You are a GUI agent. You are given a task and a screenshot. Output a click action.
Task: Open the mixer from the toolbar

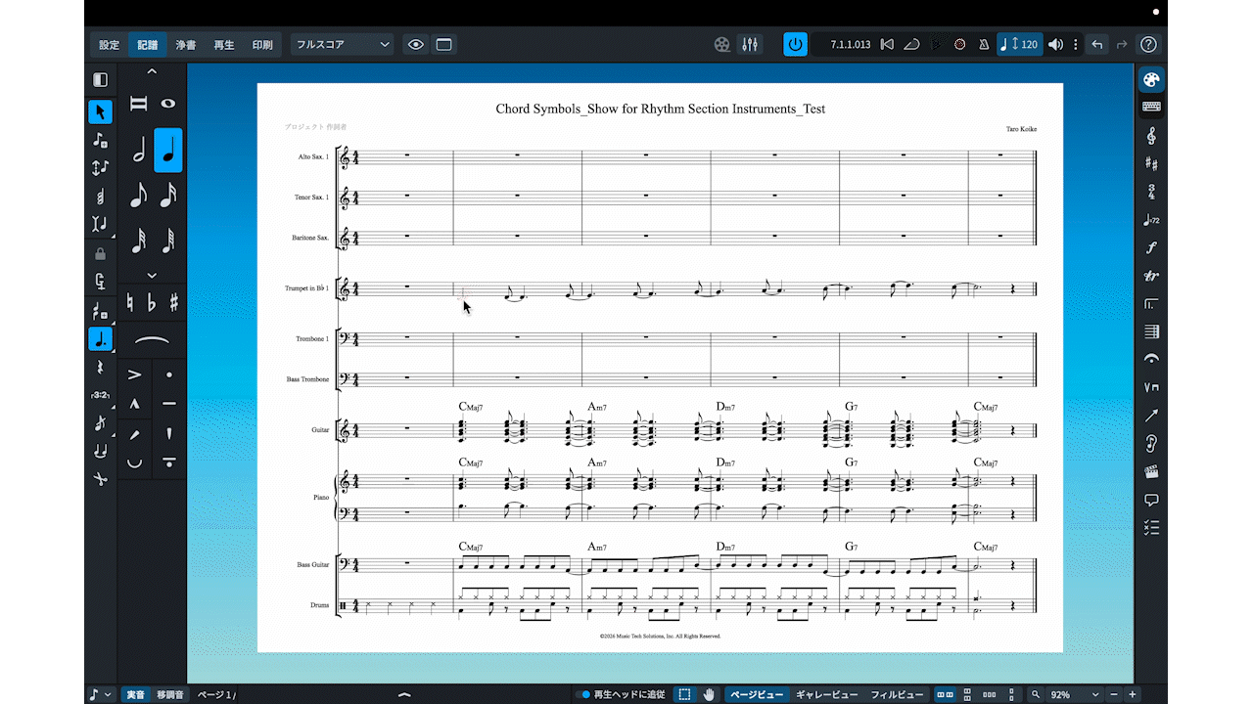[751, 44]
